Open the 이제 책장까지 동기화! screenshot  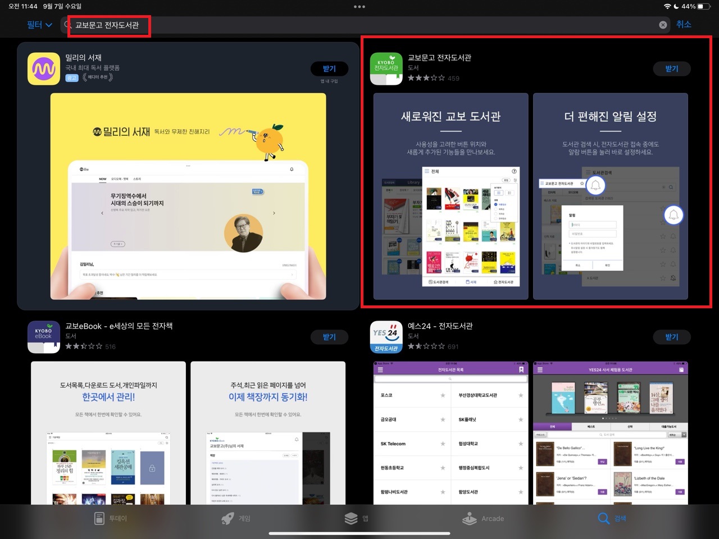268,433
